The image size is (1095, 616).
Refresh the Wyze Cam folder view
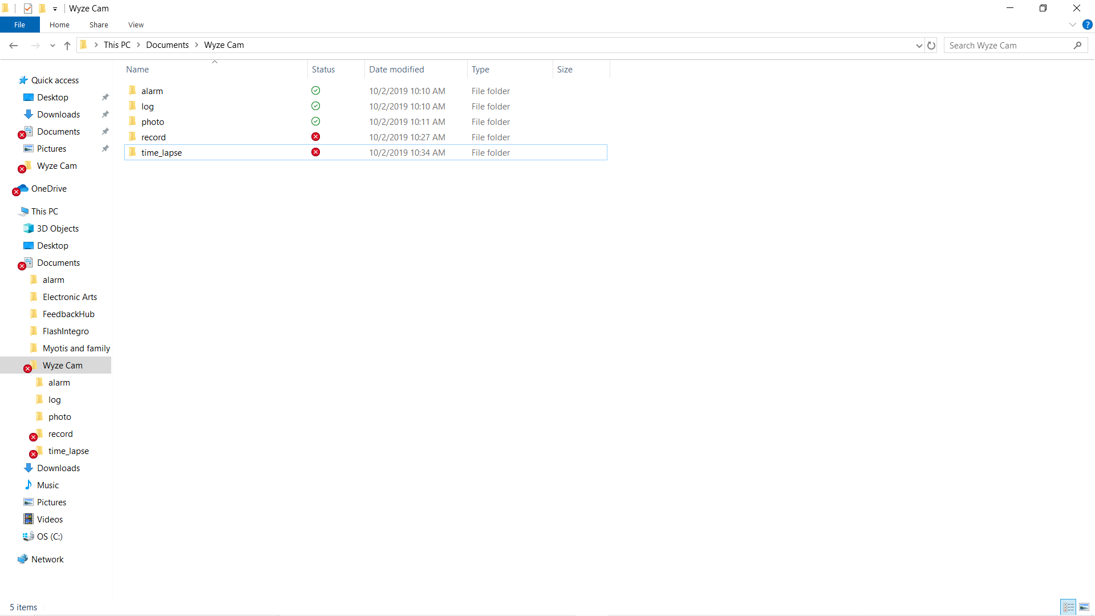(x=931, y=46)
